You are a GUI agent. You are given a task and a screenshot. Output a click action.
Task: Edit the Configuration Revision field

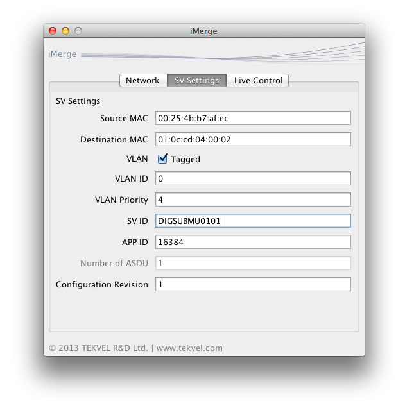click(253, 284)
